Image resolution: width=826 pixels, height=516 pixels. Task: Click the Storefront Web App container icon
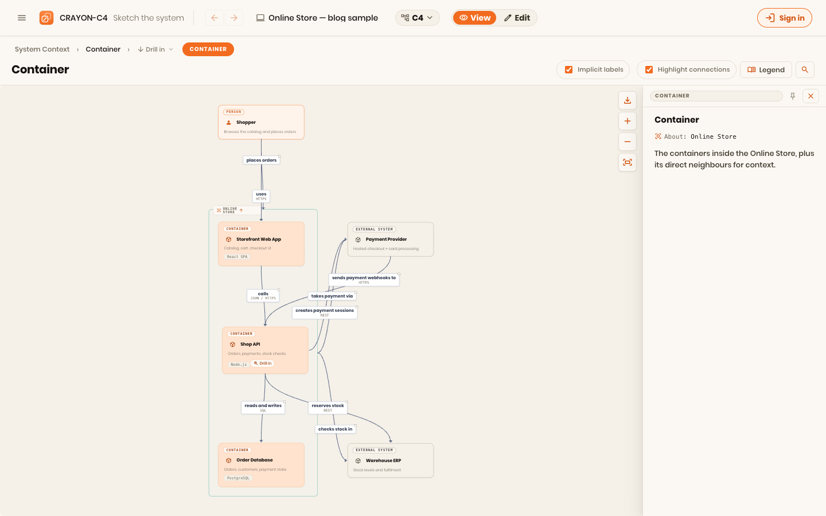(x=229, y=240)
